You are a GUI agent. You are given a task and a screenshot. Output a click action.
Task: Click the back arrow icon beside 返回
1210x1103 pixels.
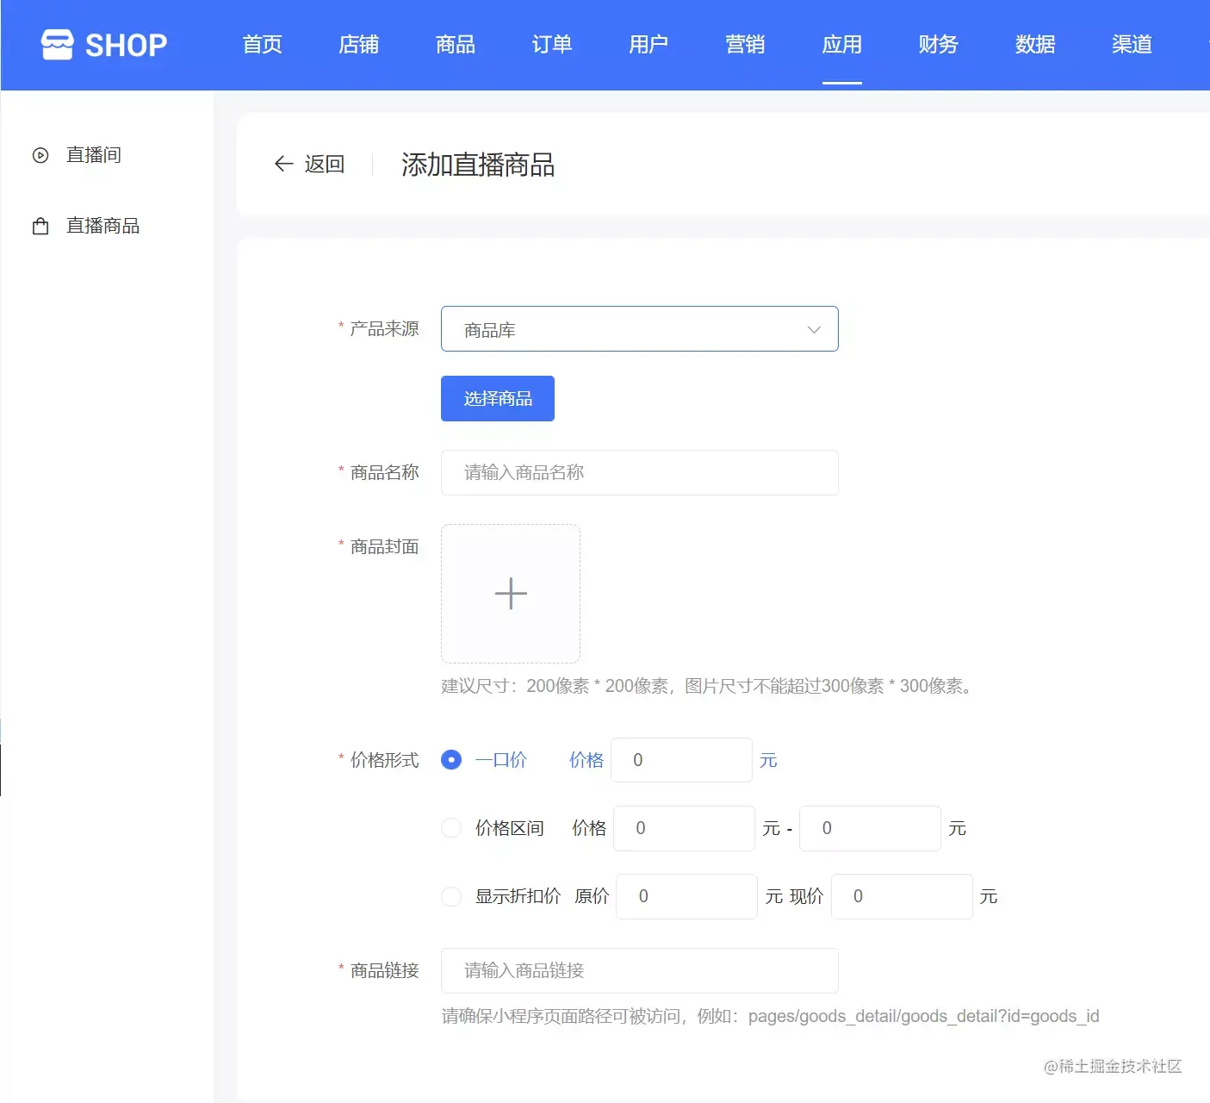(283, 164)
